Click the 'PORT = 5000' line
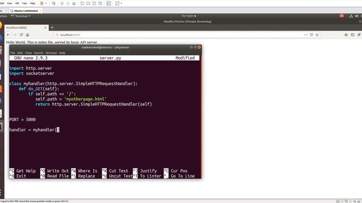This screenshot has width=362, height=203. (23, 120)
